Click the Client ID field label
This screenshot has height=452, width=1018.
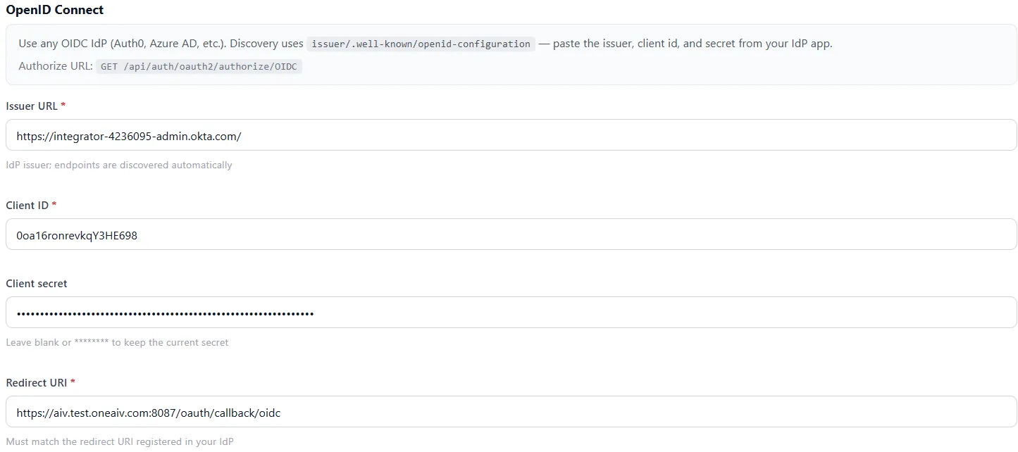[x=27, y=205]
